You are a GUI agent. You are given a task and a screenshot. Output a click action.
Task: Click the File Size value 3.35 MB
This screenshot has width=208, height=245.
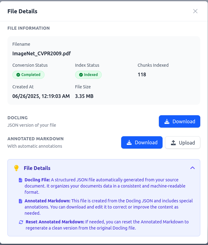(84, 96)
